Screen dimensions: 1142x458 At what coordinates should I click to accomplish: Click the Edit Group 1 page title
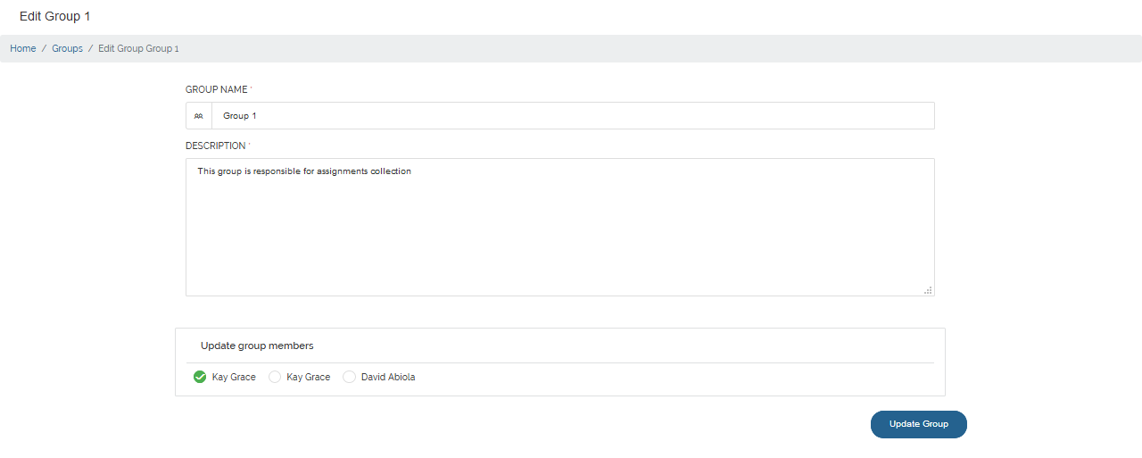click(x=54, y=16)
